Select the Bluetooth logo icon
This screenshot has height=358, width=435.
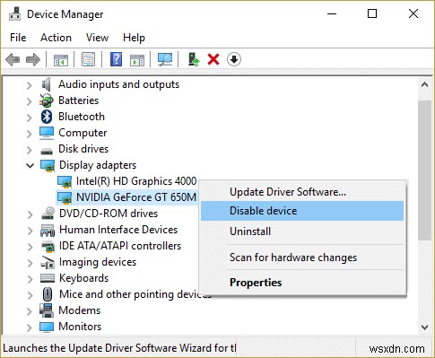(47, 117)
